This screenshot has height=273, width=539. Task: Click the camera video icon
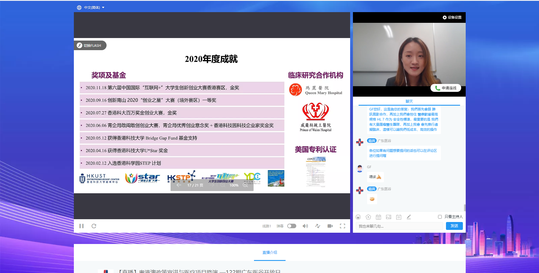[330, 226]
